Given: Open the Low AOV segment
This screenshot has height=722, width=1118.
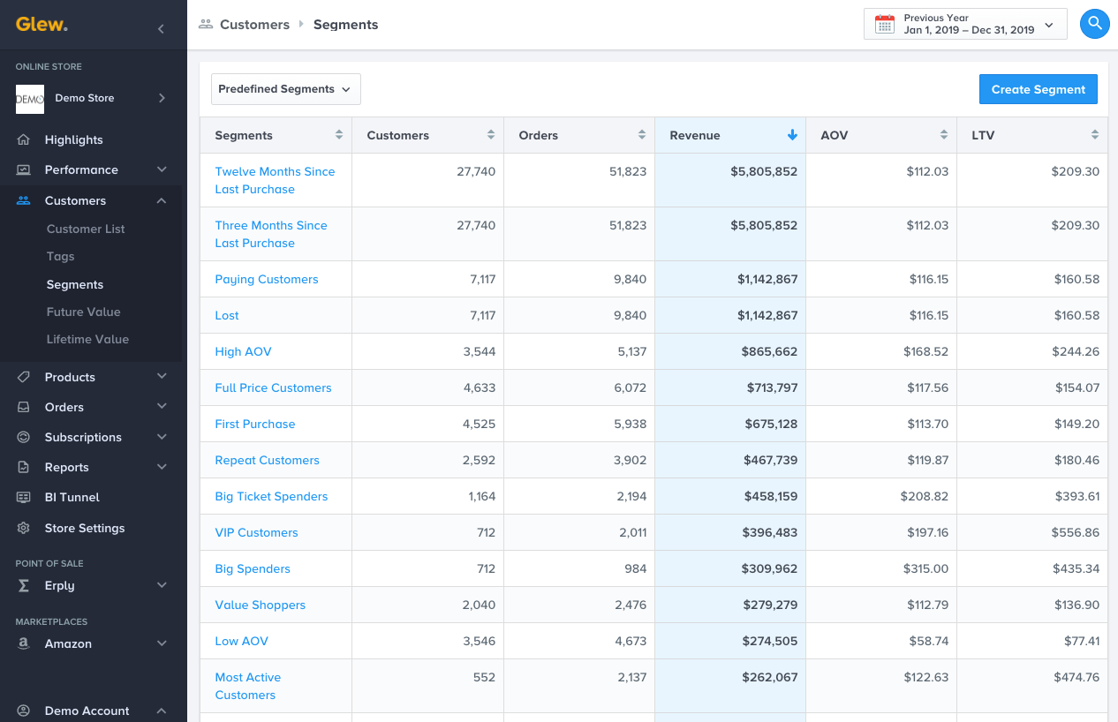Looking at the screenshot, I should [242, 641].
